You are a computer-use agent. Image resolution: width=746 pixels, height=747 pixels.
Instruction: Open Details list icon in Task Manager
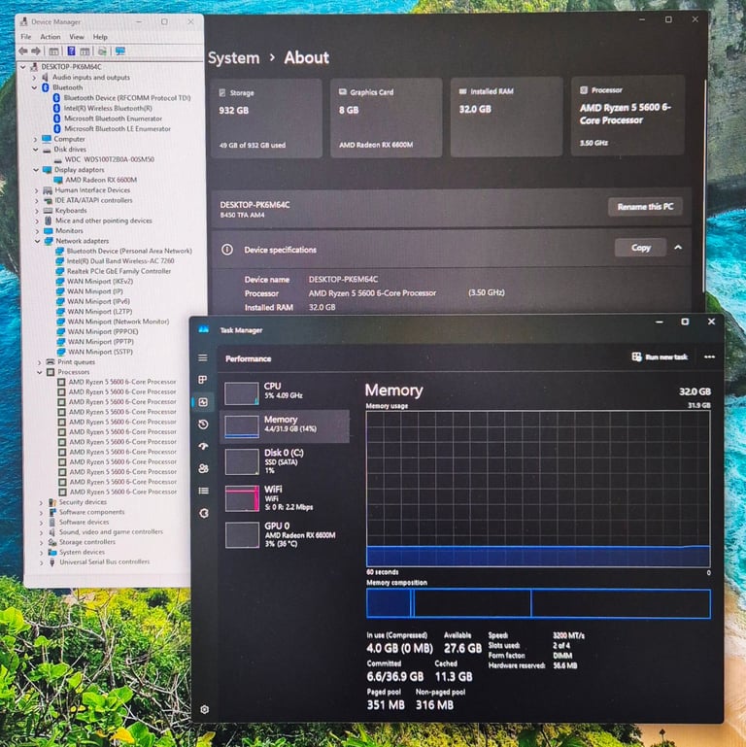pos(203,491)
